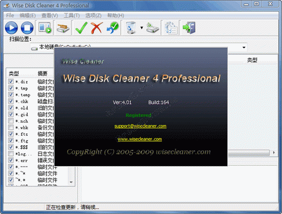Click the 摘要 column header
Image resolution: width=282 pixels, height=214 pixels.
coord(42,73)
